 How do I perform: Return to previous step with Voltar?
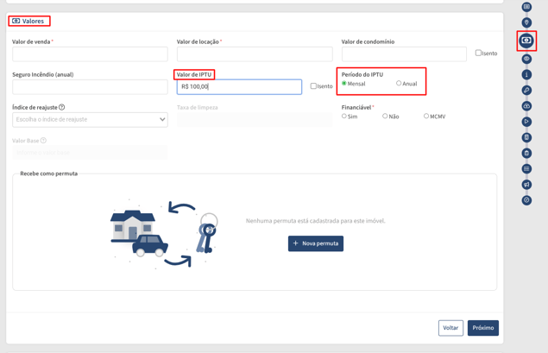click(x=450, y=328)
